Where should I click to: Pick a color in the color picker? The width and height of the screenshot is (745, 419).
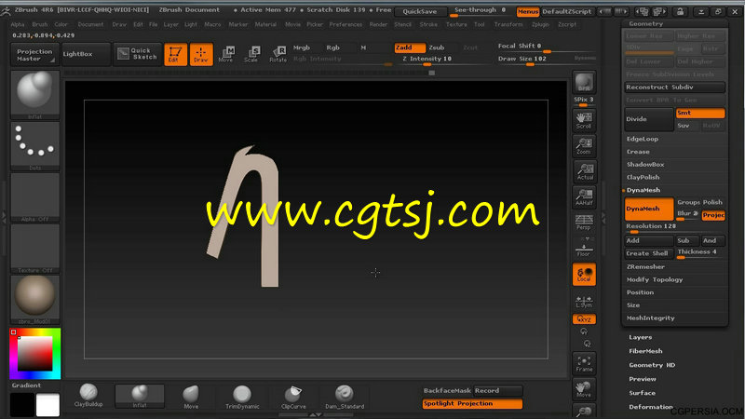click(35, 354)
